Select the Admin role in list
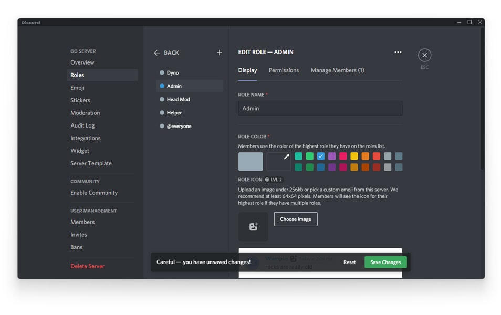Viewport: 501px width, 315px height. pos(190,86)
